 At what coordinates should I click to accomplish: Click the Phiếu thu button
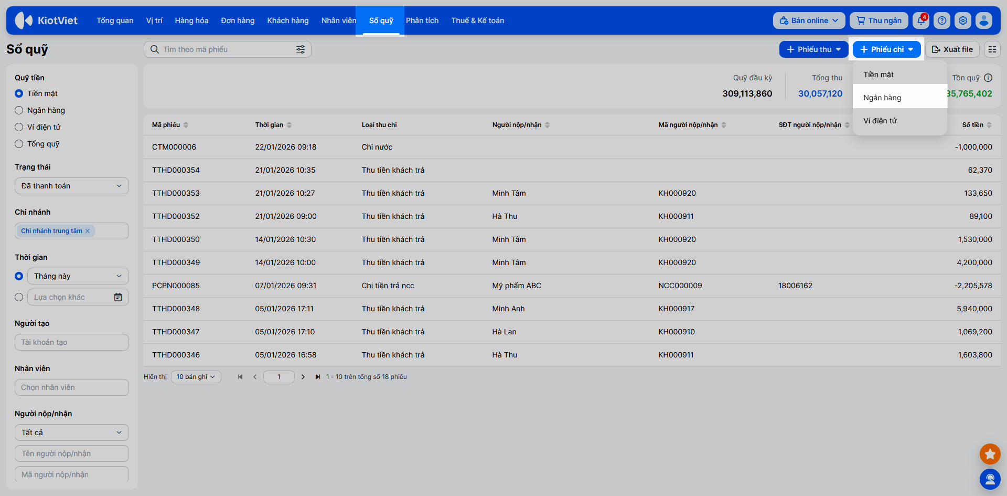click(813, 49)
